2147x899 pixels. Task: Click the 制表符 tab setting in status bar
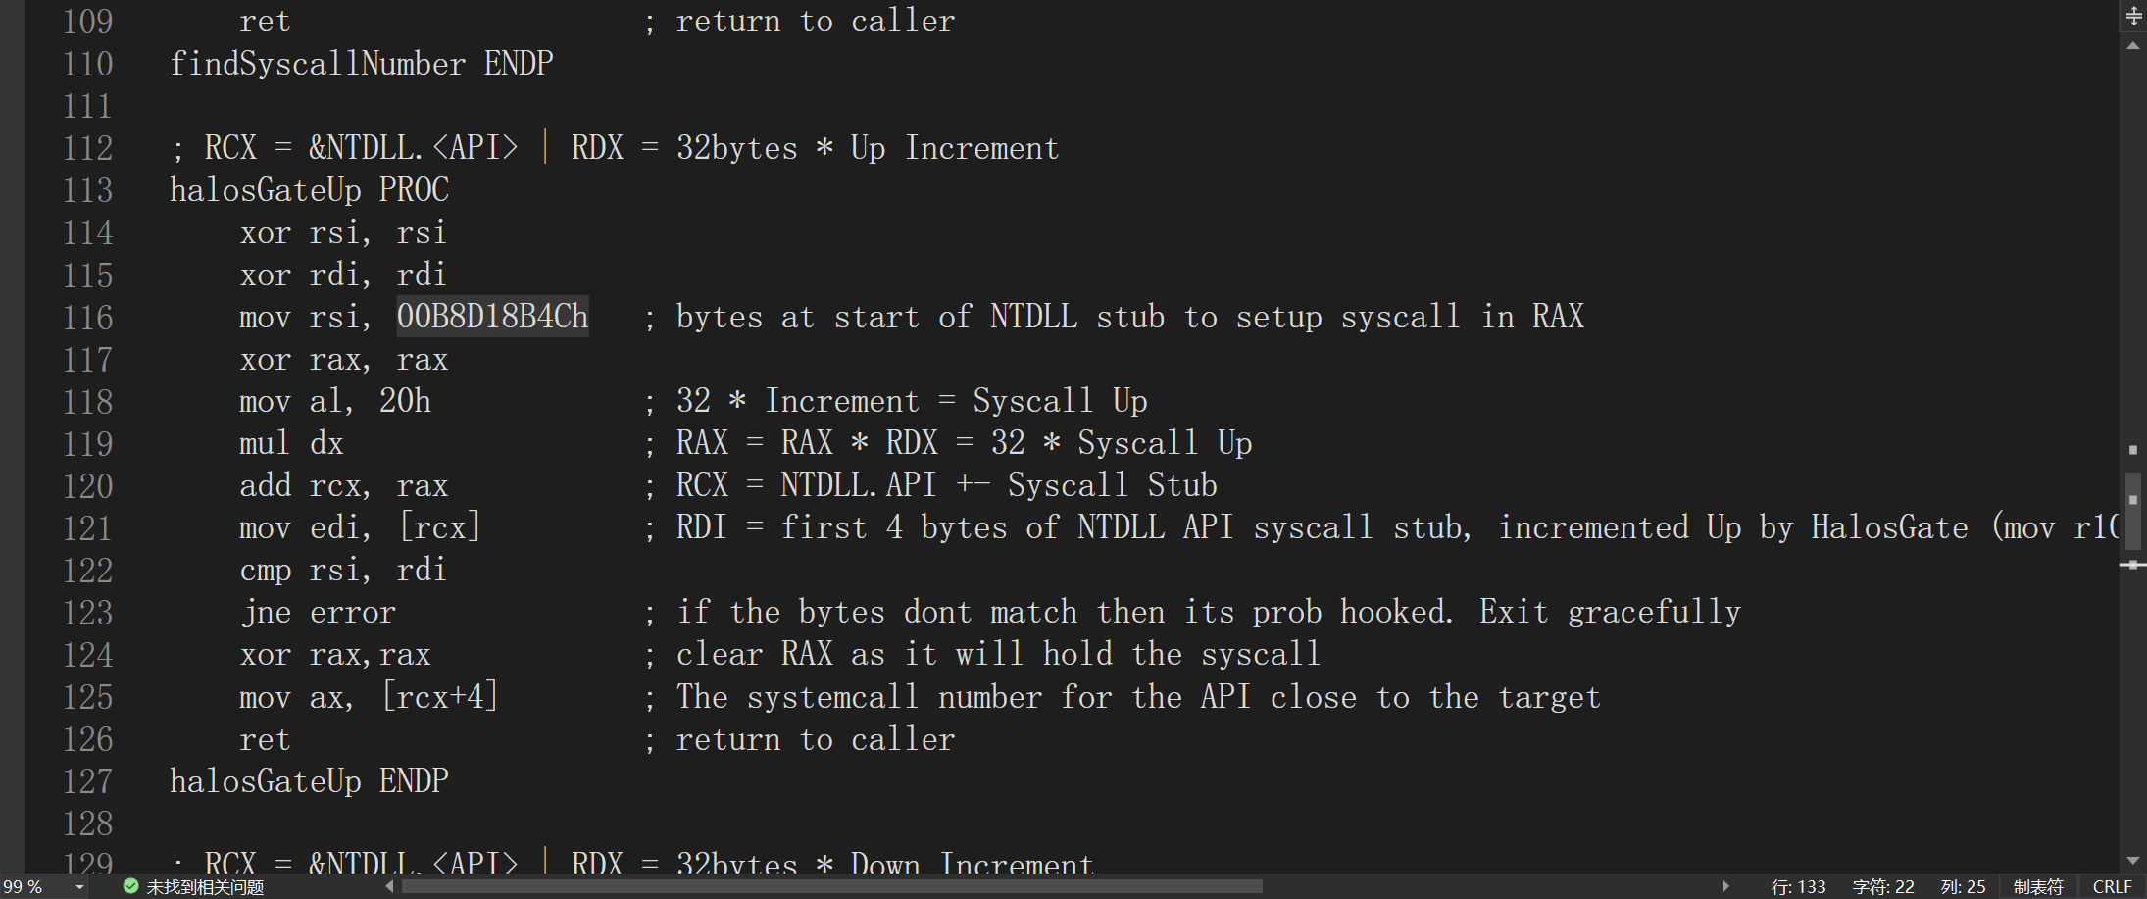(2038, 886)
